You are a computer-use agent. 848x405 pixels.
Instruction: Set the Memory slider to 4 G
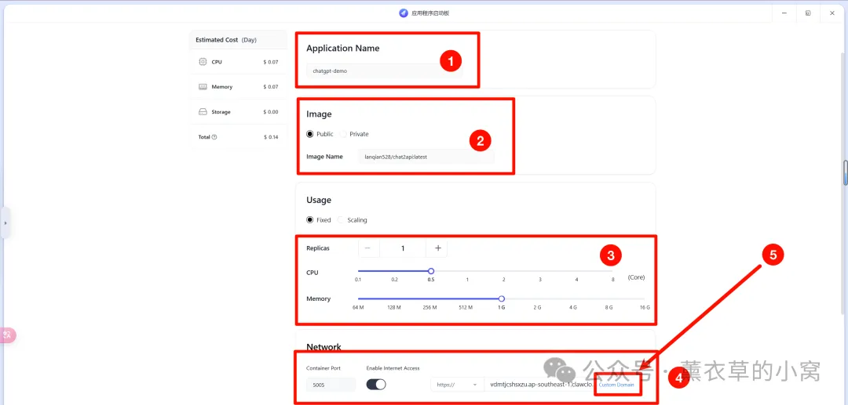coord(573,298)
